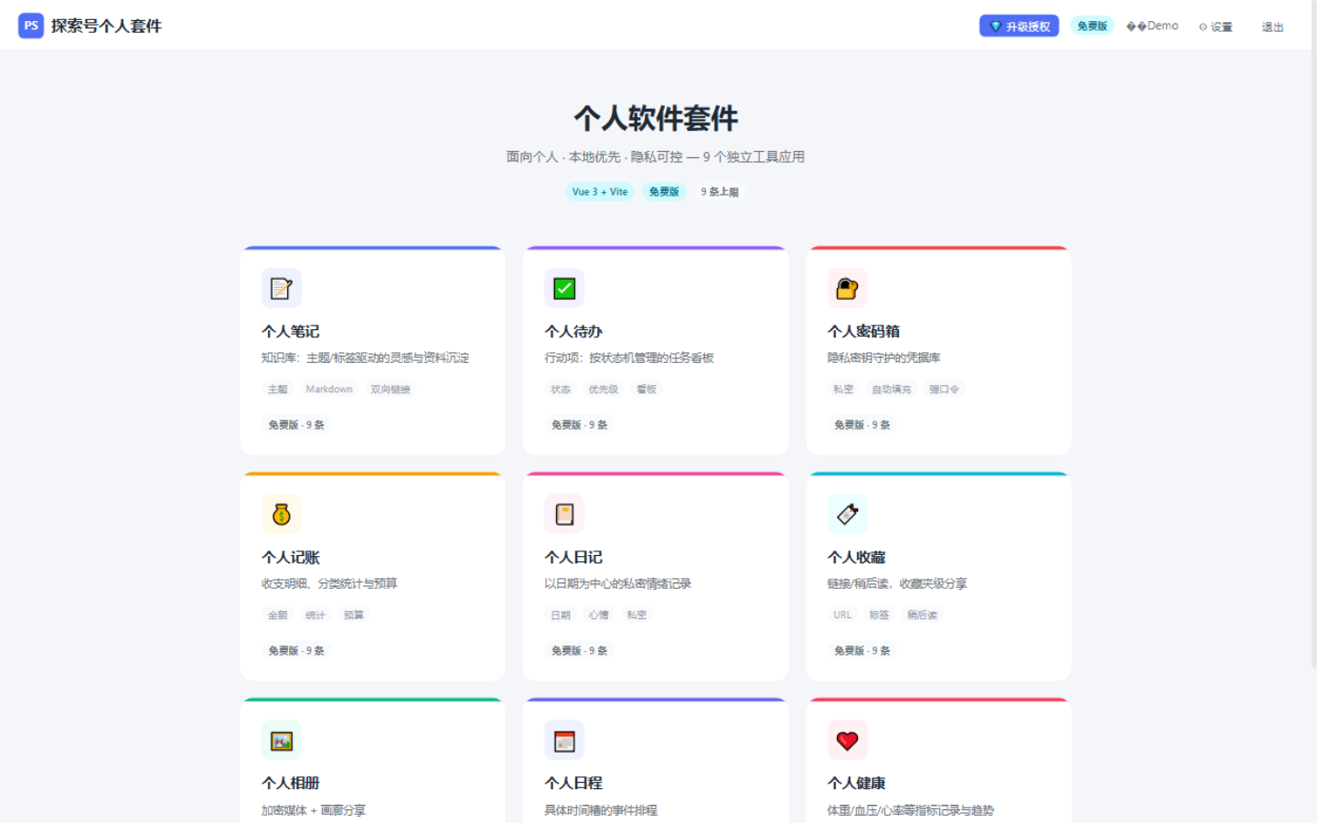Click the 心情 tag on 个人日记

(x=599, y=615)
